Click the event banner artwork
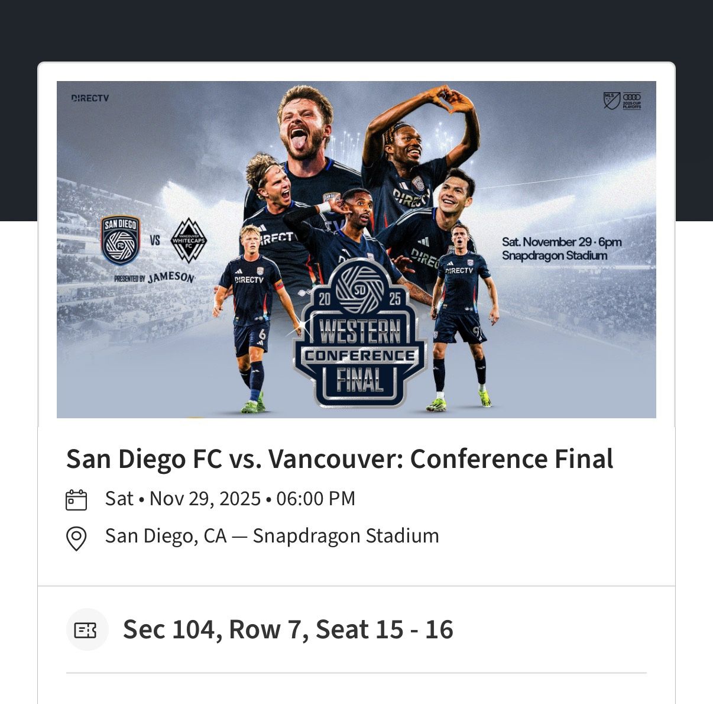 [356, 248]
